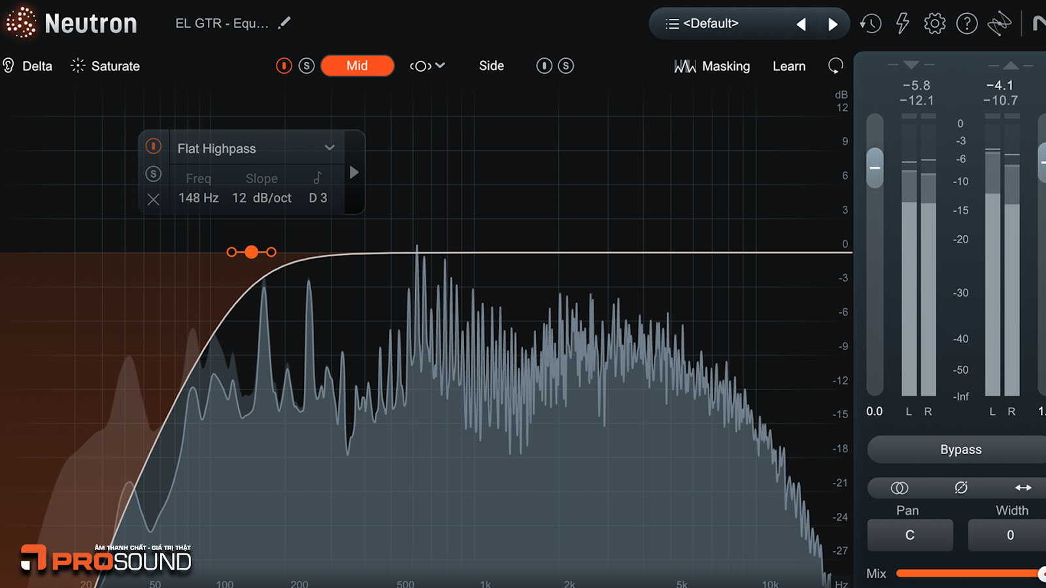
Task: Click the reset loop icon beside Learn
Action: 835,66
